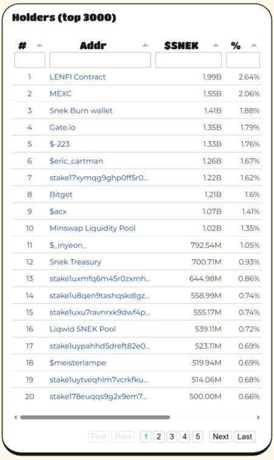The image size is (274, 460).
Task: Sort the $SNEK amount column arrow
Action: click(x=216, y=45)
